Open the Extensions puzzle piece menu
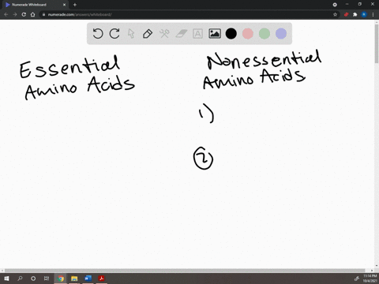Screen dimensions: 379x284 [x=355, y=14]
